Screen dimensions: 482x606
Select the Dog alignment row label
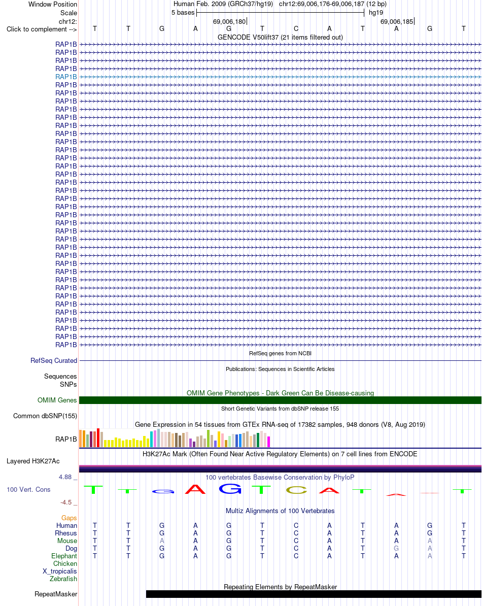[x=71, y=549]
